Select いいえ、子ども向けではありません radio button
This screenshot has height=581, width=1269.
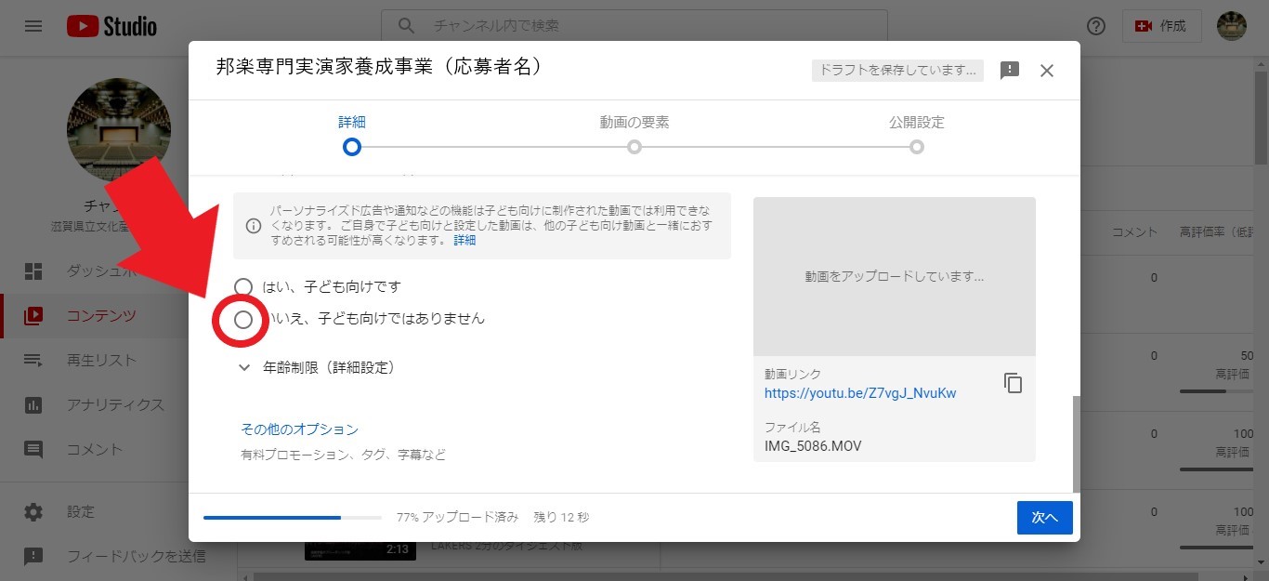tap(243, 320)
